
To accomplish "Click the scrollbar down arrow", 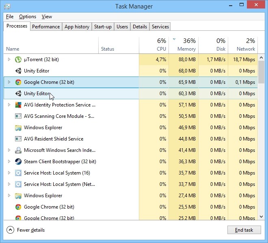I will 261,217.
